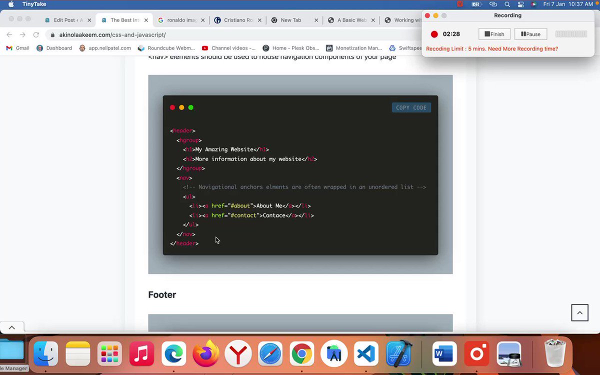Open the Roundcube Webmail bookmark
600x375 pixels.
166,48
